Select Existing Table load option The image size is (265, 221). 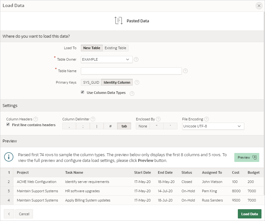coord(115,48)
